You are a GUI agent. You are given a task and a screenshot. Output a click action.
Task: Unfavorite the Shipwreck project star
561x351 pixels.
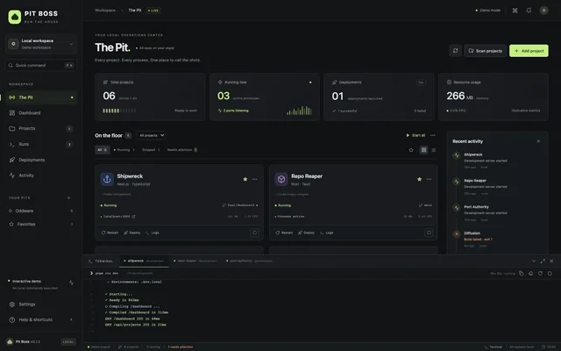pyautogui.click(x=245, y=179)
